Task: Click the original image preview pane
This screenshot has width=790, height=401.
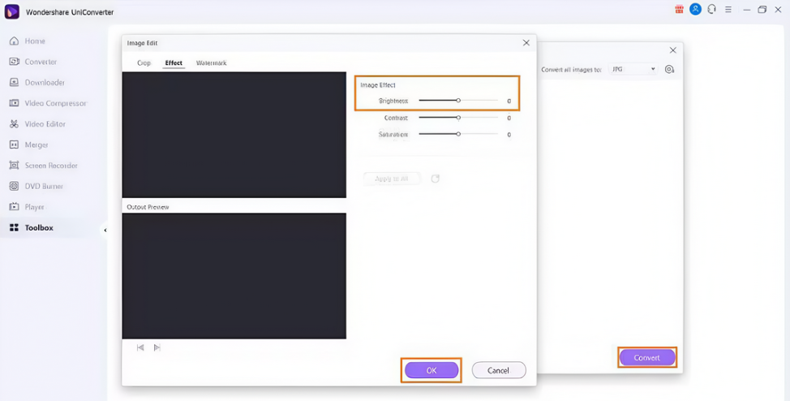Action: pos(234,135)
